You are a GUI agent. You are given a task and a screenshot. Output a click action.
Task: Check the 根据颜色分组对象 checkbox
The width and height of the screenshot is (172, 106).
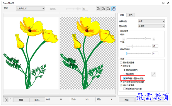pyautogui.click(x=125, y=89)
